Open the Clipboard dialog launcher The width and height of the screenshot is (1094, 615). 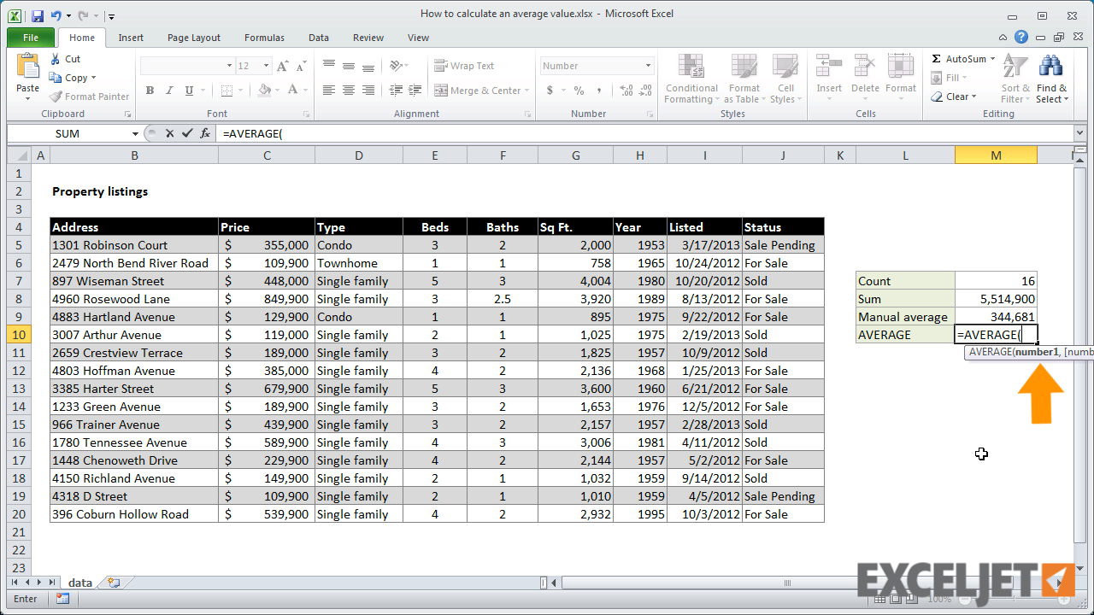127,114
